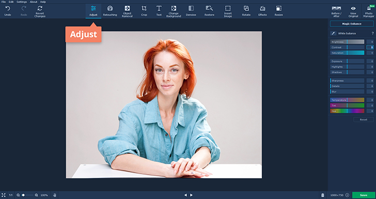Open the File menu
The height and width of the screenshot is (199, 376).
4,2
